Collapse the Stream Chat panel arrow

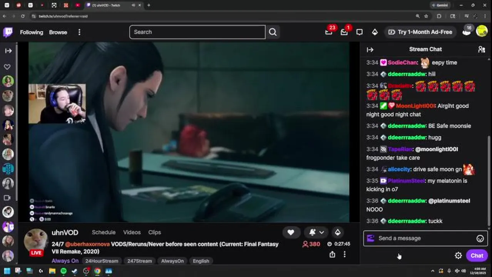click(370, 50)
